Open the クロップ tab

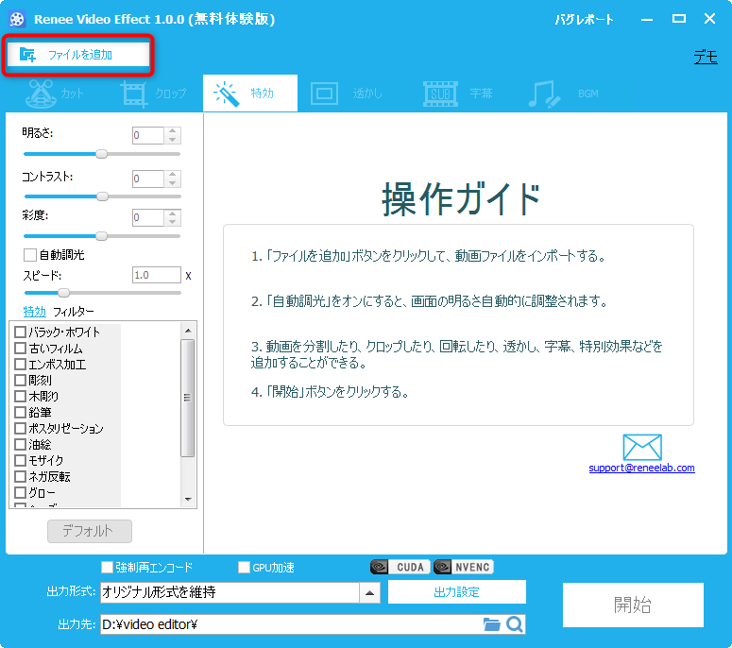coord(154,94)
